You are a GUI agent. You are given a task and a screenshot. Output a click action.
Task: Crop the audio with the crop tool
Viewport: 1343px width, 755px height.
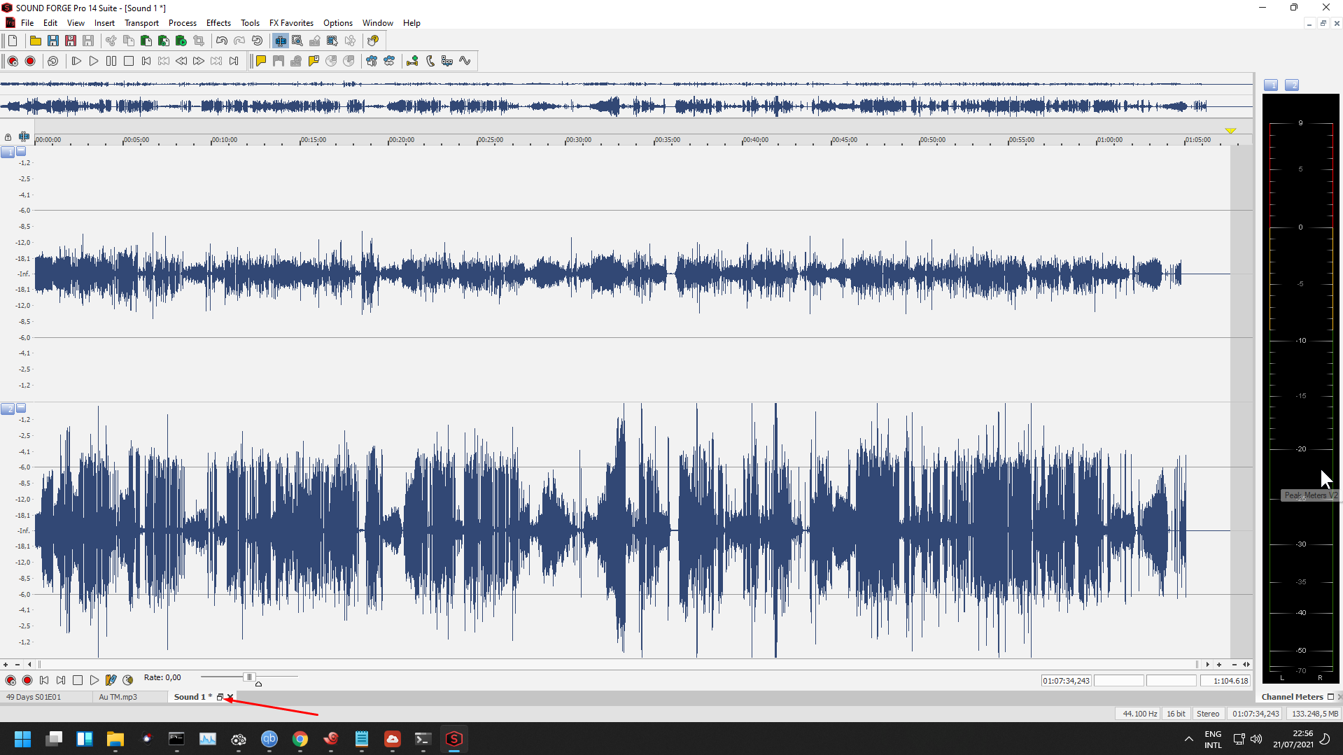tap(199, 41)
